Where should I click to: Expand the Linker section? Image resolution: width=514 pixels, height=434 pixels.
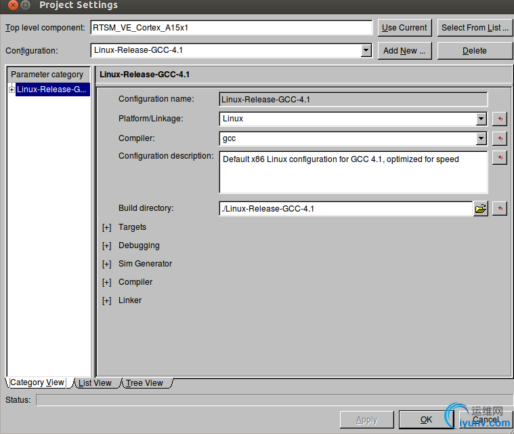tap(106, 300)
